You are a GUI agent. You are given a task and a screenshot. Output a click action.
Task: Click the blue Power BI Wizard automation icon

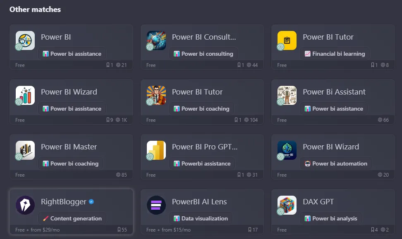click(x=287, y=150)
